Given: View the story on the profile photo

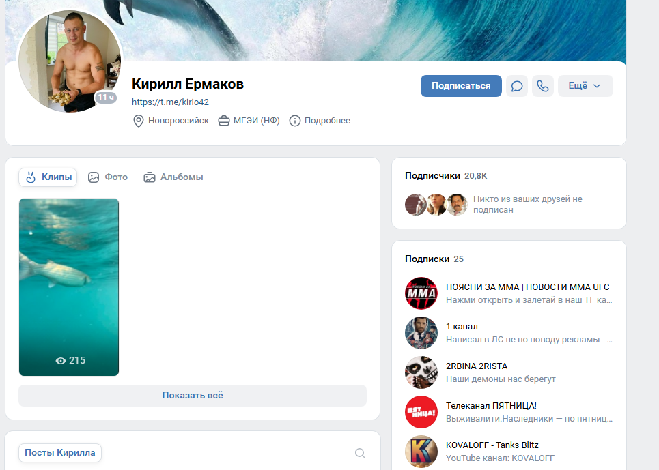Looking at the screenshot, I should [69, 61].
